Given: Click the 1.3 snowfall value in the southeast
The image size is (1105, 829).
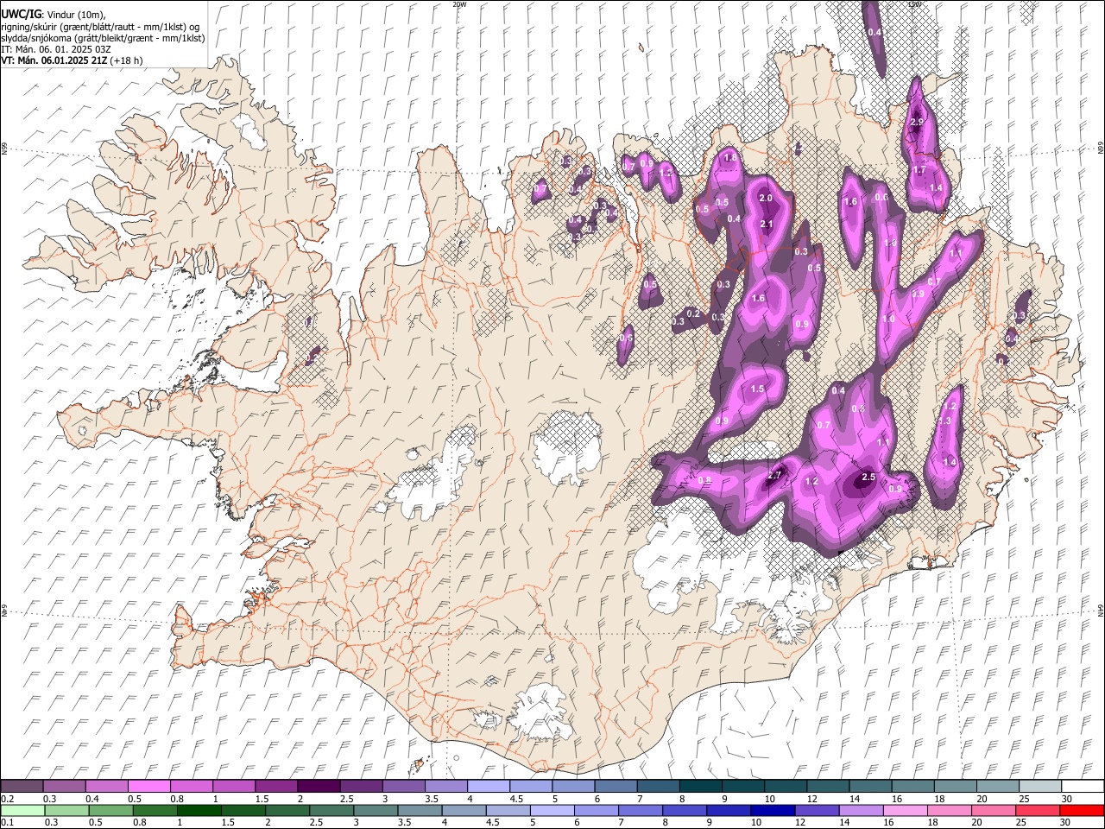Looking at the screenshot, I should (944, 421).
